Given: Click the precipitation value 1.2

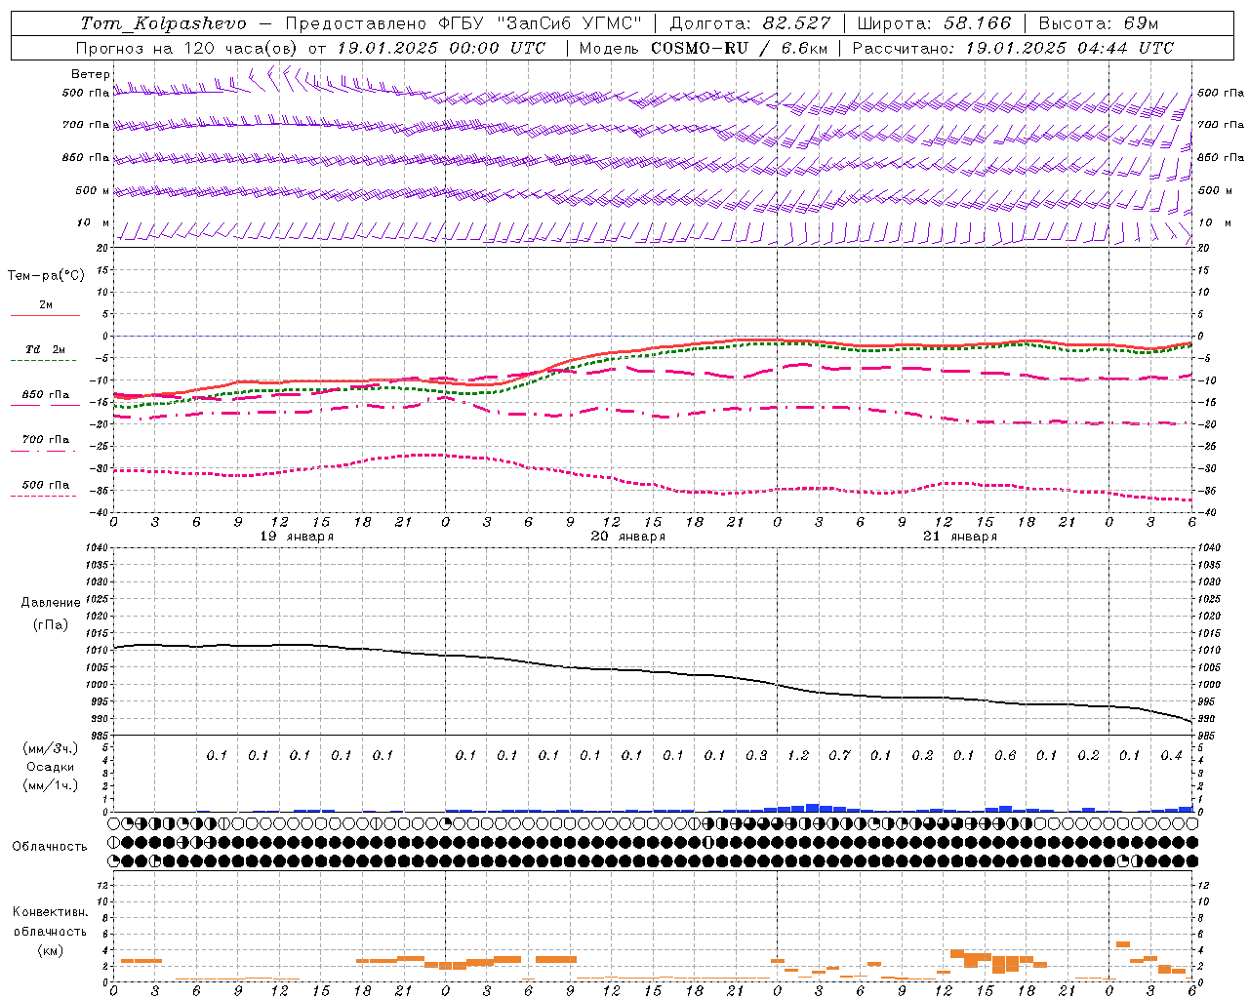Looking at the screenshot, I should pyautogui.click(x=798, y=755).
